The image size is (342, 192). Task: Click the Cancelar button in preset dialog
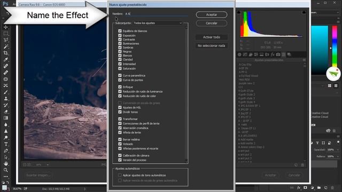(x=212, y=23)
